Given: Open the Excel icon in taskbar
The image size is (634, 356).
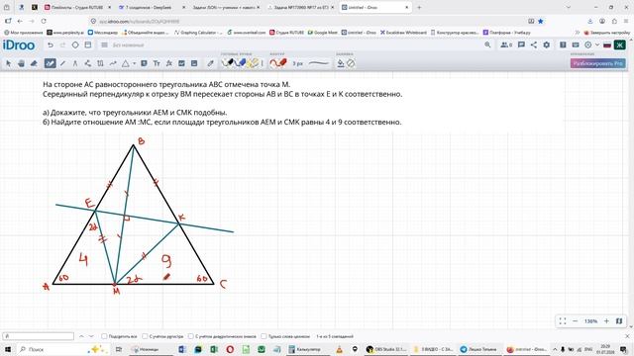Looking at the screenshot, I should click(214, 349).
